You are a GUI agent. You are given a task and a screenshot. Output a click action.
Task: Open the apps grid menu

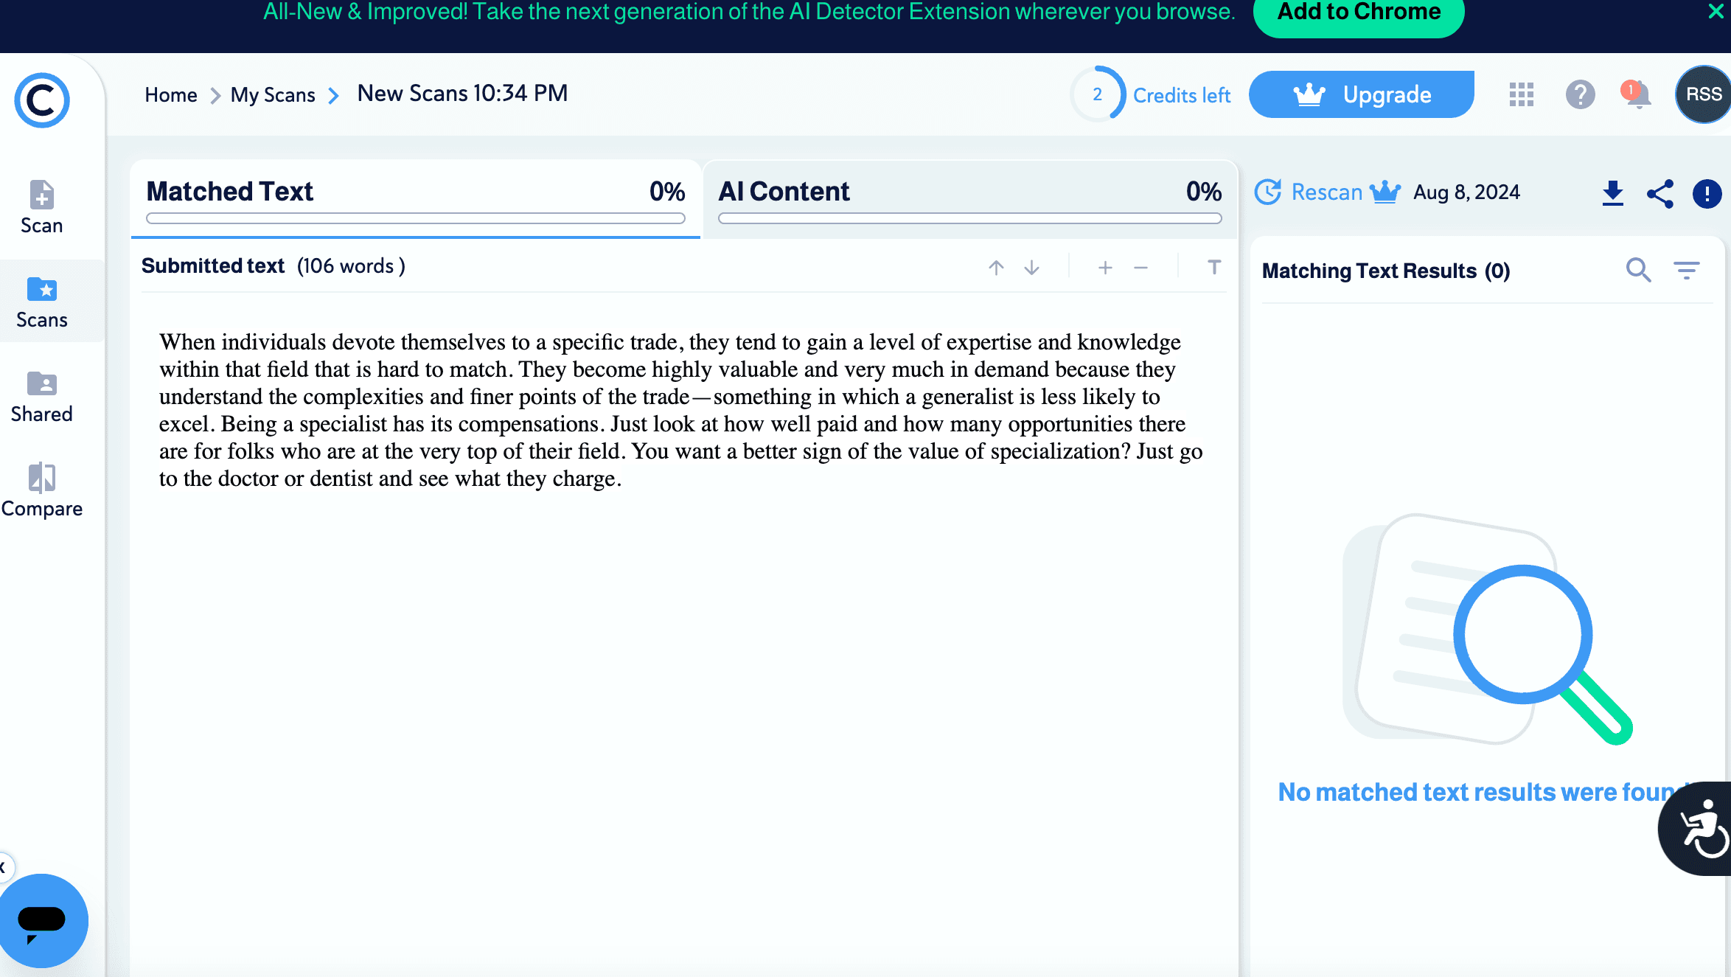[x=1521, y=94]
